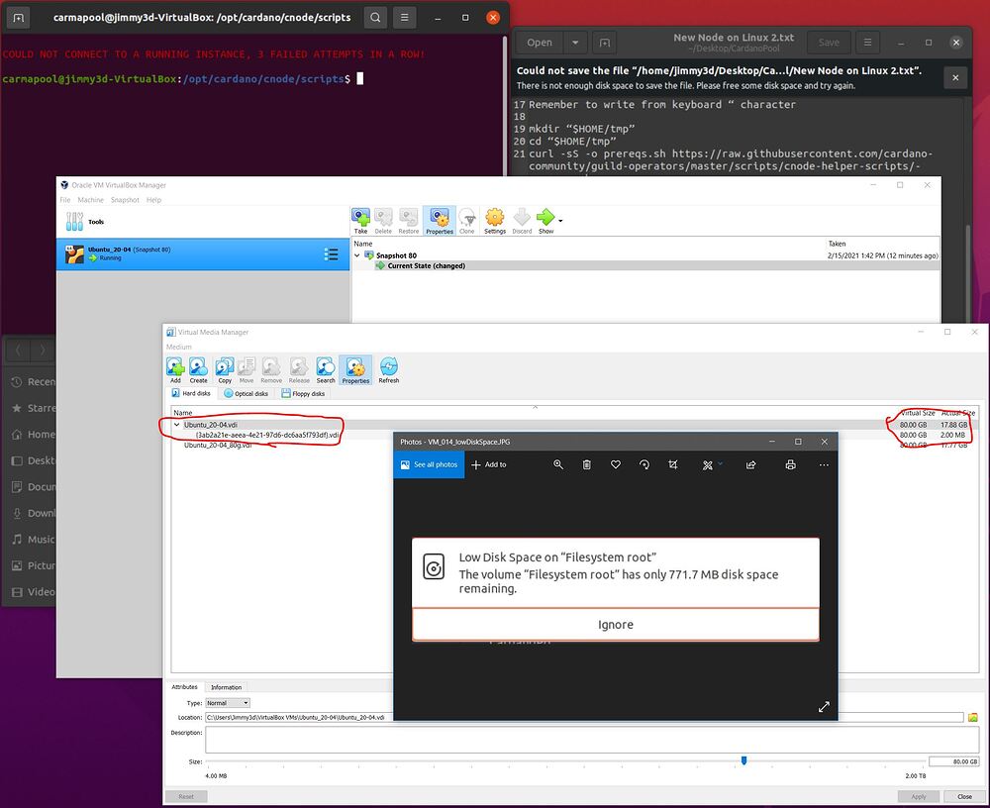Click Create medium icon
Image resolution: width=990 pixels, height=808 pixels.
tap(198, 370)
